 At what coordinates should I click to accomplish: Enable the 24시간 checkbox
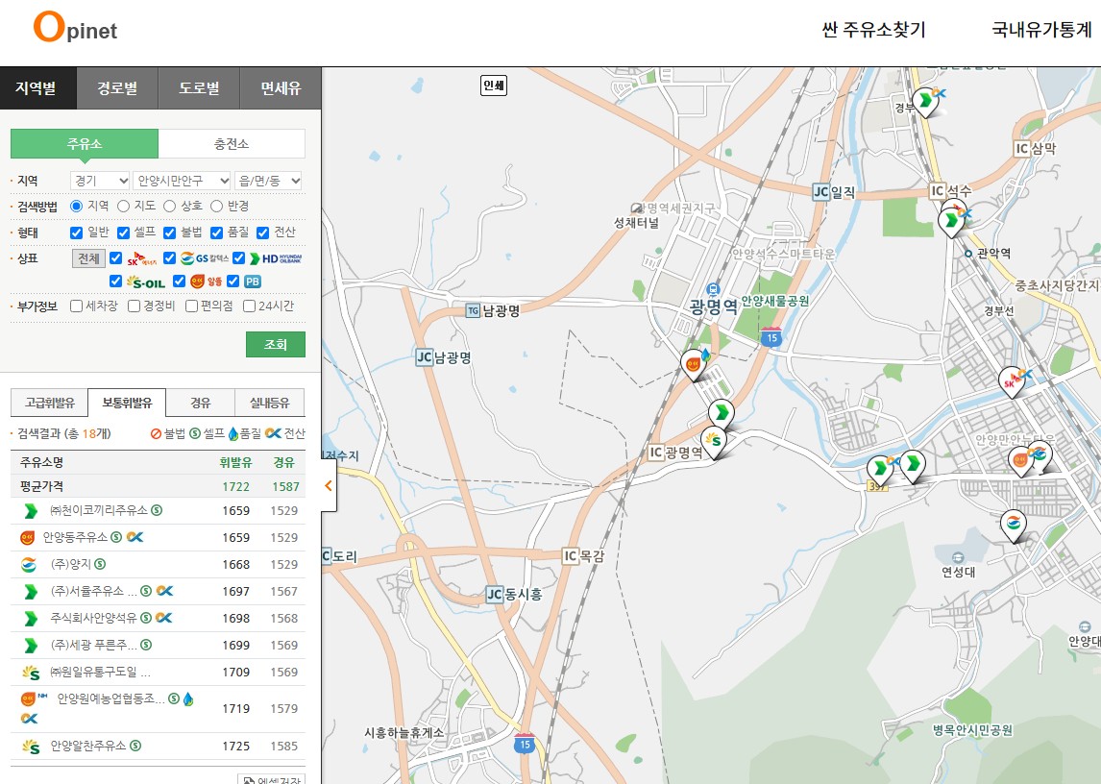(249, 306)
